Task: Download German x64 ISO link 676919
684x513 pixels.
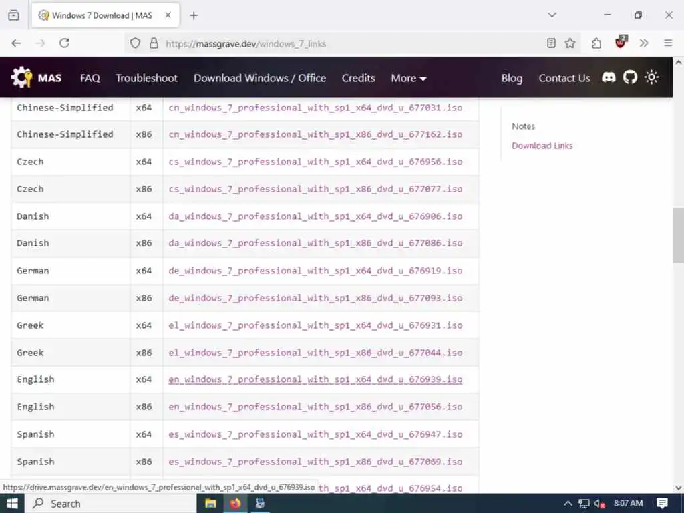Action: [315, 271]
